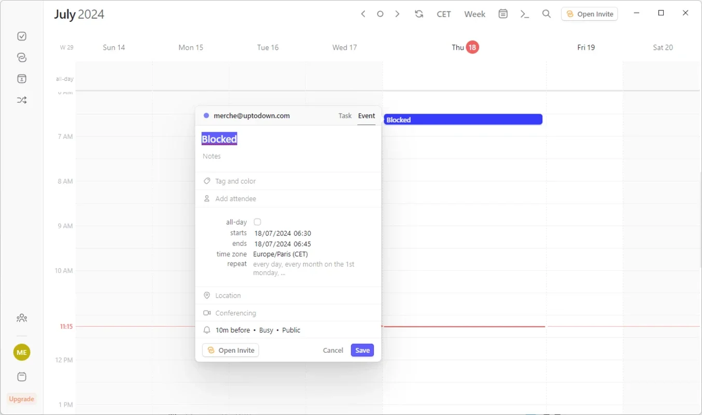Screen dimensions: 702x415
Task: Refresh calendar sync icon
Action: (419, 14)
